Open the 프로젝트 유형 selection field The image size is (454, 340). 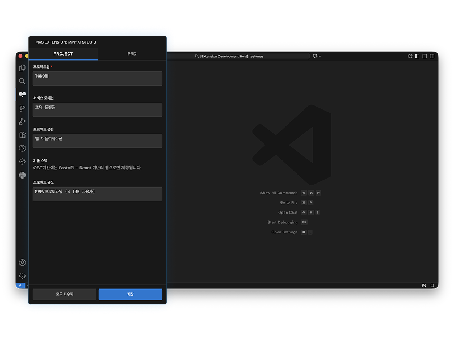click(x=97, y=141)
